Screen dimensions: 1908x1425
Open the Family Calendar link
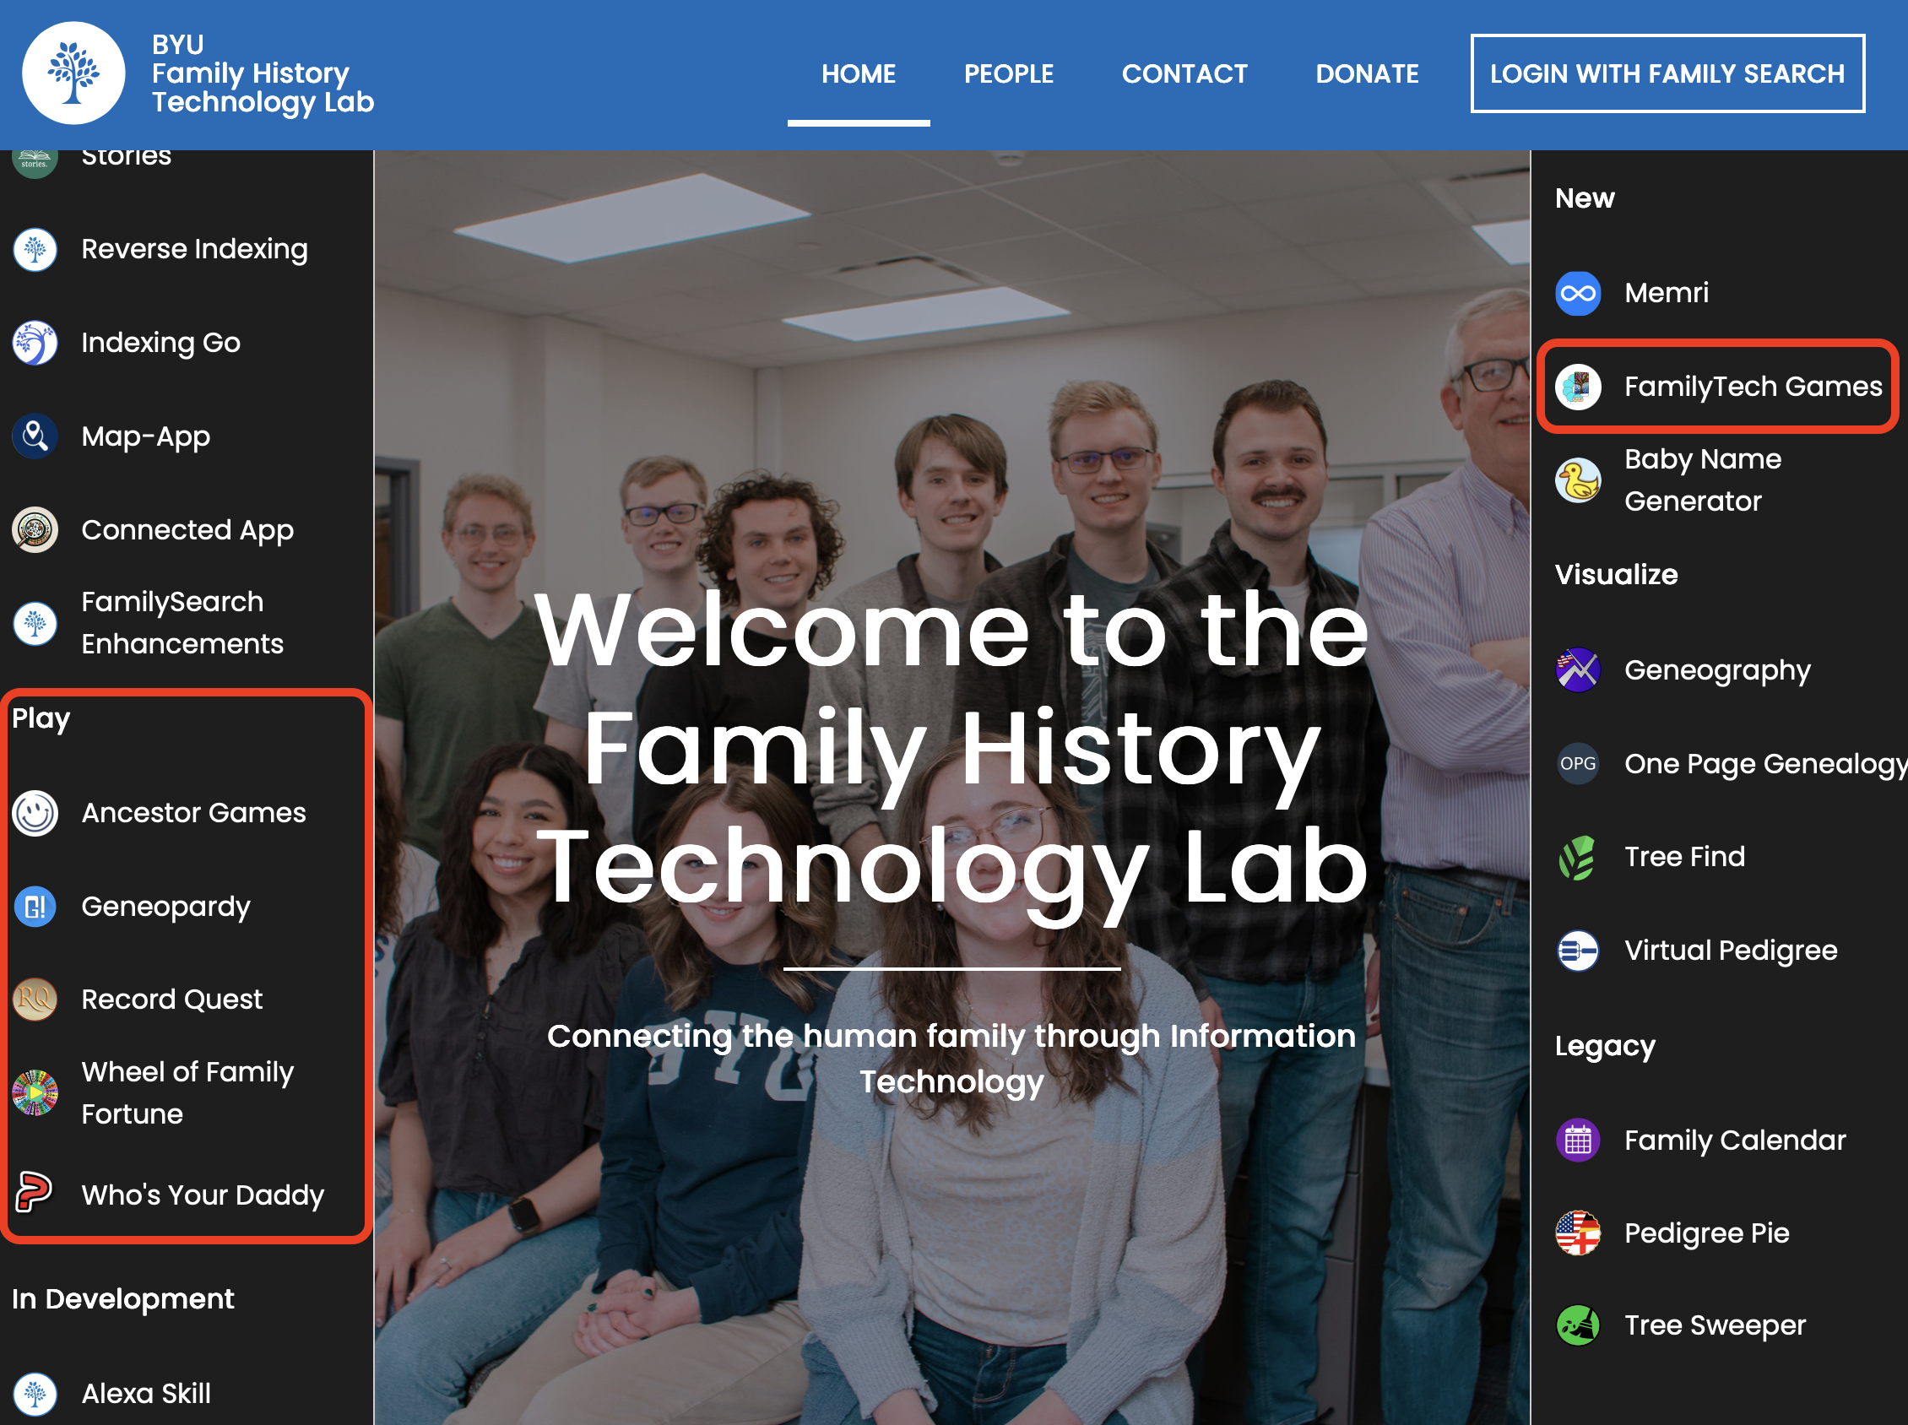click(1735, 1141)
